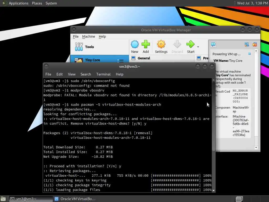This screenshot has height=202, width=269.
Task: Expand the Start button dropdown arrow
Action: coord(198,47)
